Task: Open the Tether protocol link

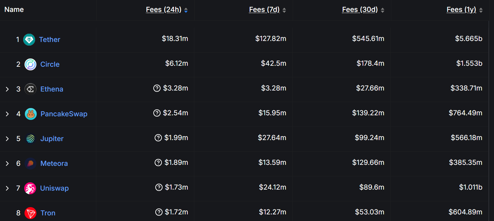Action: (50, 39)
